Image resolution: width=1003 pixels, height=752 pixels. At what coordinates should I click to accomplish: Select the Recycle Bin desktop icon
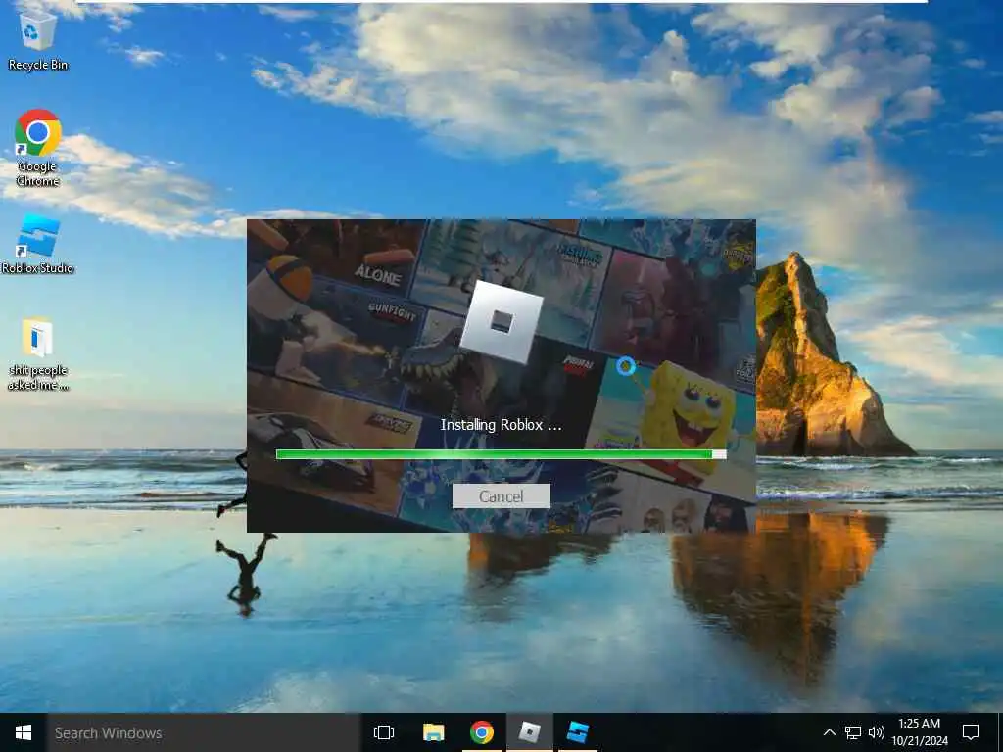tap(38, 41)
